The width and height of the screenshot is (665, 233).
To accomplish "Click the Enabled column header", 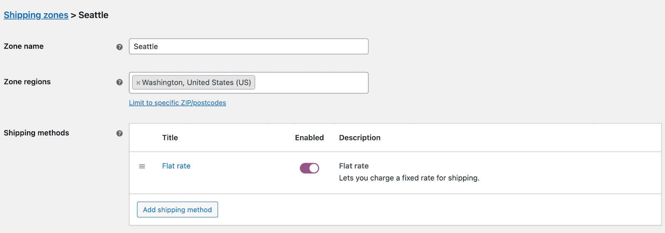I will tap(309, 138).
